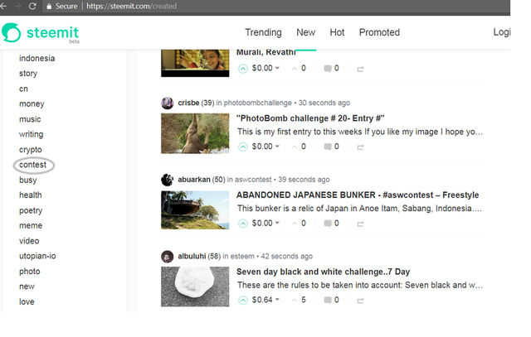Open the abuarkan author link
Image resolution: width=531 pixels, height=337 pixels.
tap(194, 180)
